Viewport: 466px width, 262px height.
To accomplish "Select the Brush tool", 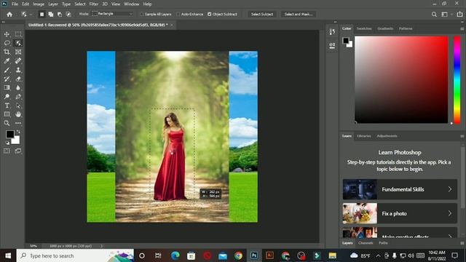I will (7, 70).
